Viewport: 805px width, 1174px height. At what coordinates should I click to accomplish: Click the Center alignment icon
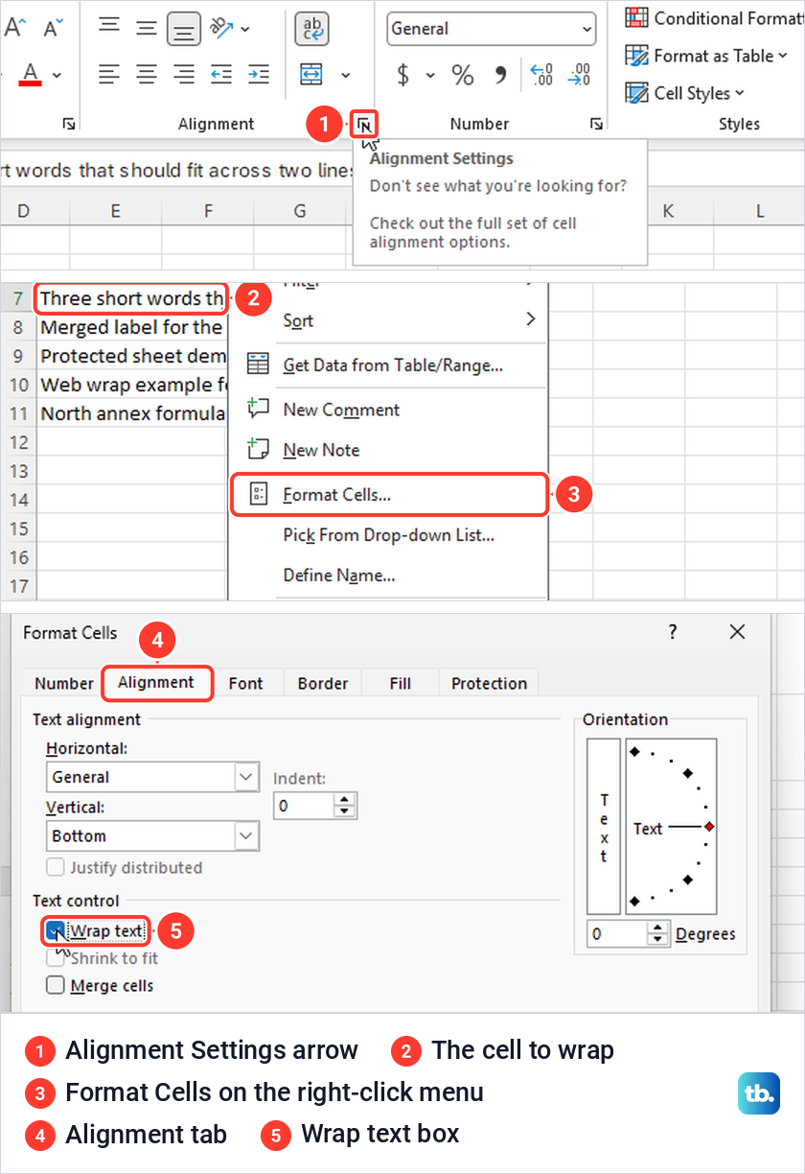147,74
